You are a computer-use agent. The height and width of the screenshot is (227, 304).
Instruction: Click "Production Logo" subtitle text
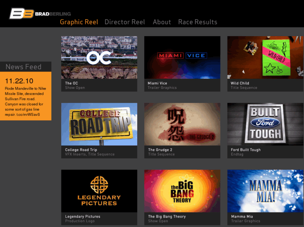point(80,221)
